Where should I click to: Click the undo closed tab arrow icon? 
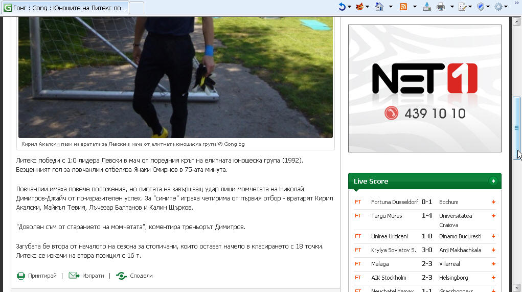342,7
